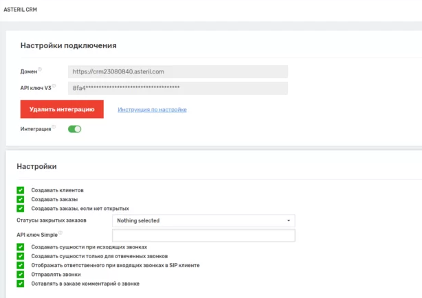
Task: Open the Статусы закрытых заказов dropdown
Action: click(x=203, y=220)
